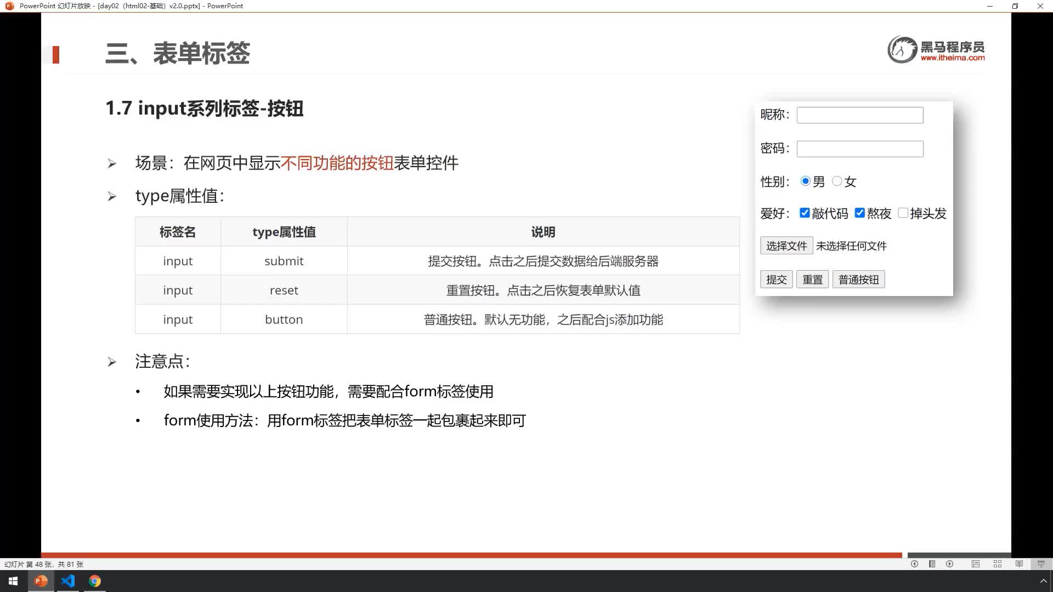Switch to Slide Sorter view icon
Viewport: 1053px width, 592px height.
pyautogui.click(x=998, y=564)
